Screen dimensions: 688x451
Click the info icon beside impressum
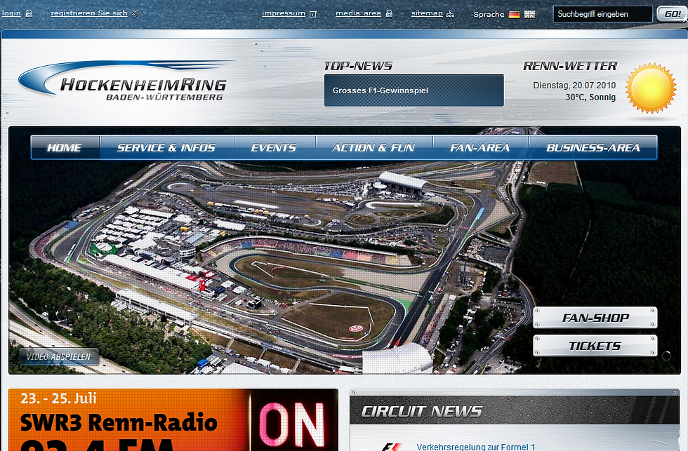coord(313,14)
